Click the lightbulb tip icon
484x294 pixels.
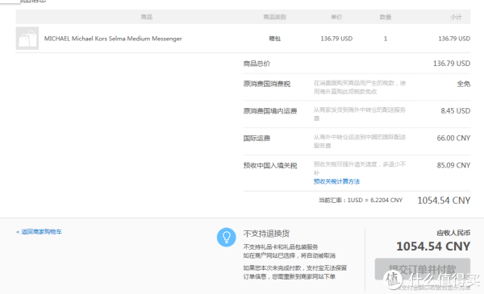pos(226,238)
